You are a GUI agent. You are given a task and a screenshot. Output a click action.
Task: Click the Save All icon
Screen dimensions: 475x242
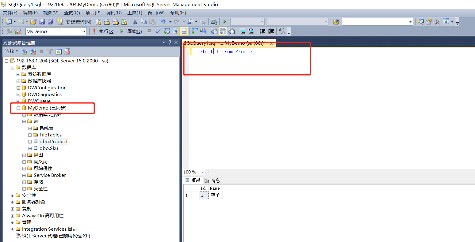coord(51,22)
